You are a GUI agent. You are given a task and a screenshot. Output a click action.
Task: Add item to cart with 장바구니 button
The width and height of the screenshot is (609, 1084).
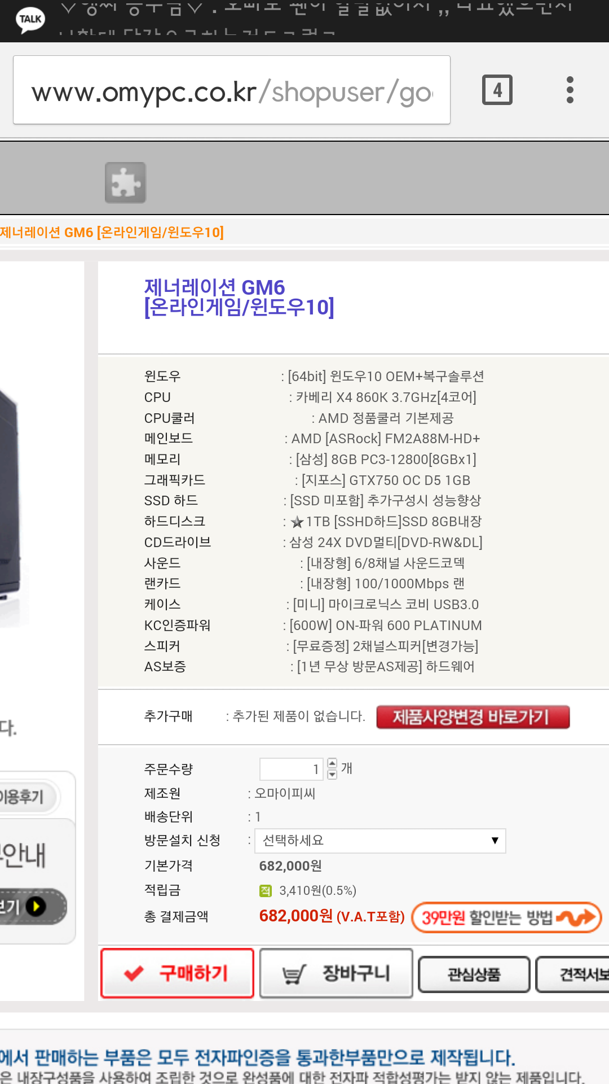click(336, 973)
